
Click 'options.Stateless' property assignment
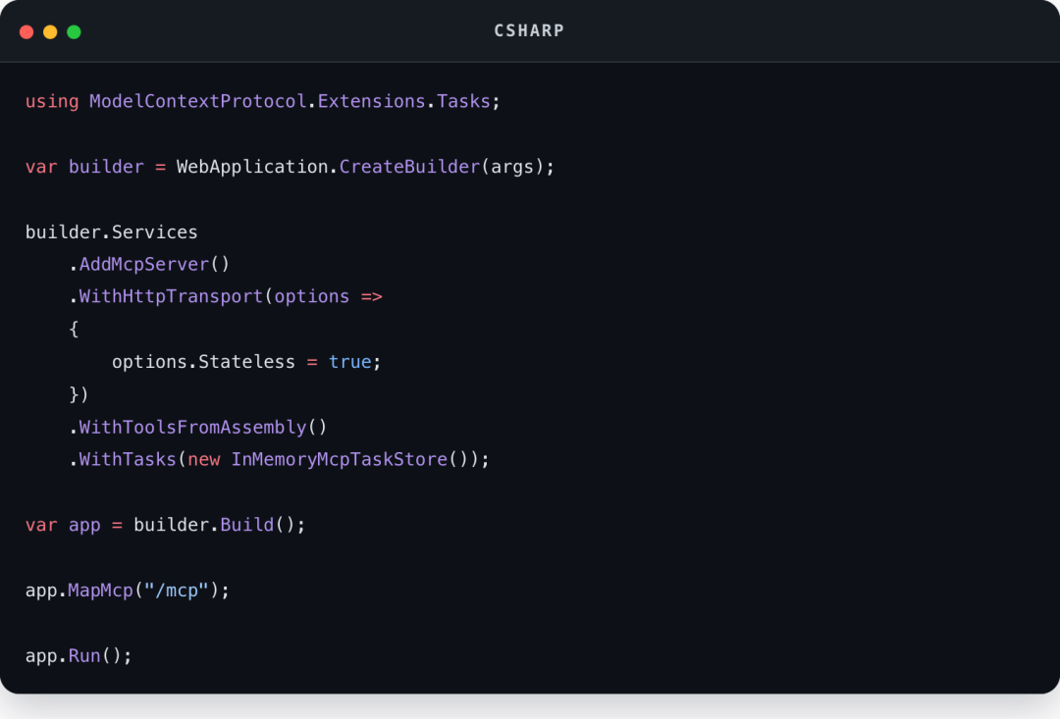(x=203, y=362)
